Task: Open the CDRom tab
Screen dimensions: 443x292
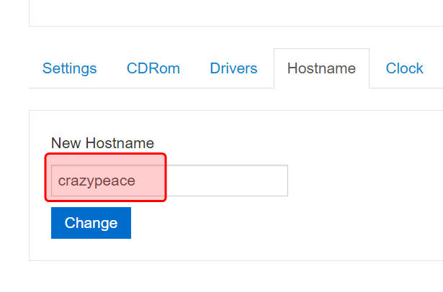Action: coord(153,68)
